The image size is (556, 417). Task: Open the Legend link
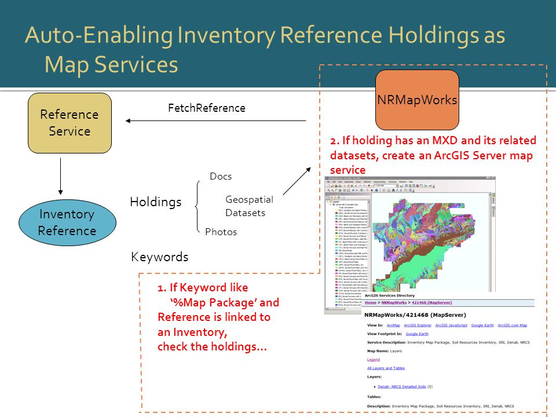(x=374, y=360)
